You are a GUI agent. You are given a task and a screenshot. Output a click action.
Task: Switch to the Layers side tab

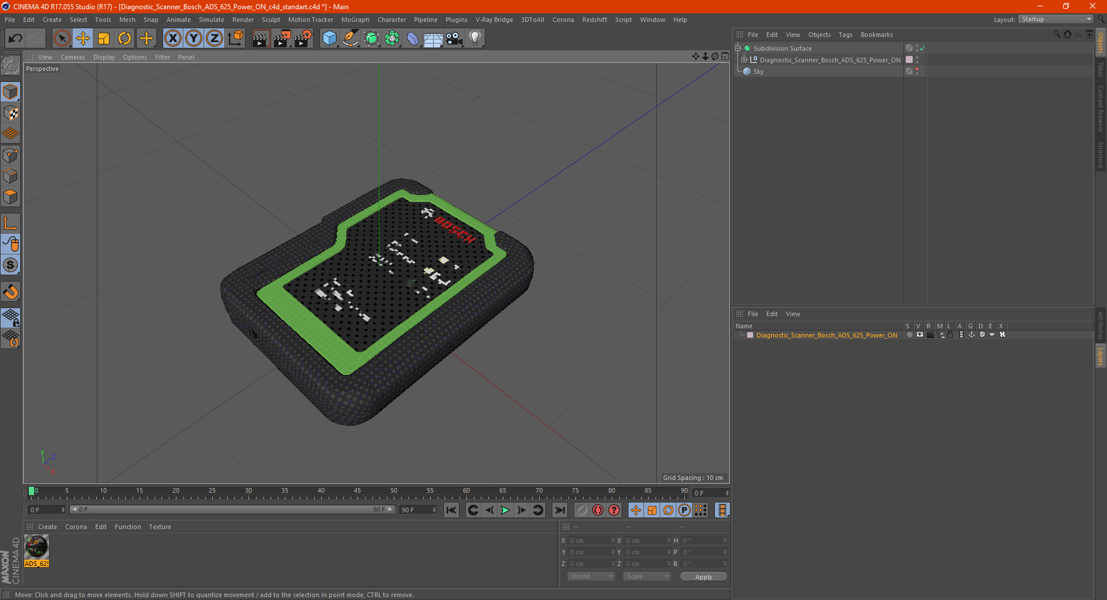(x=1100, y=357)
